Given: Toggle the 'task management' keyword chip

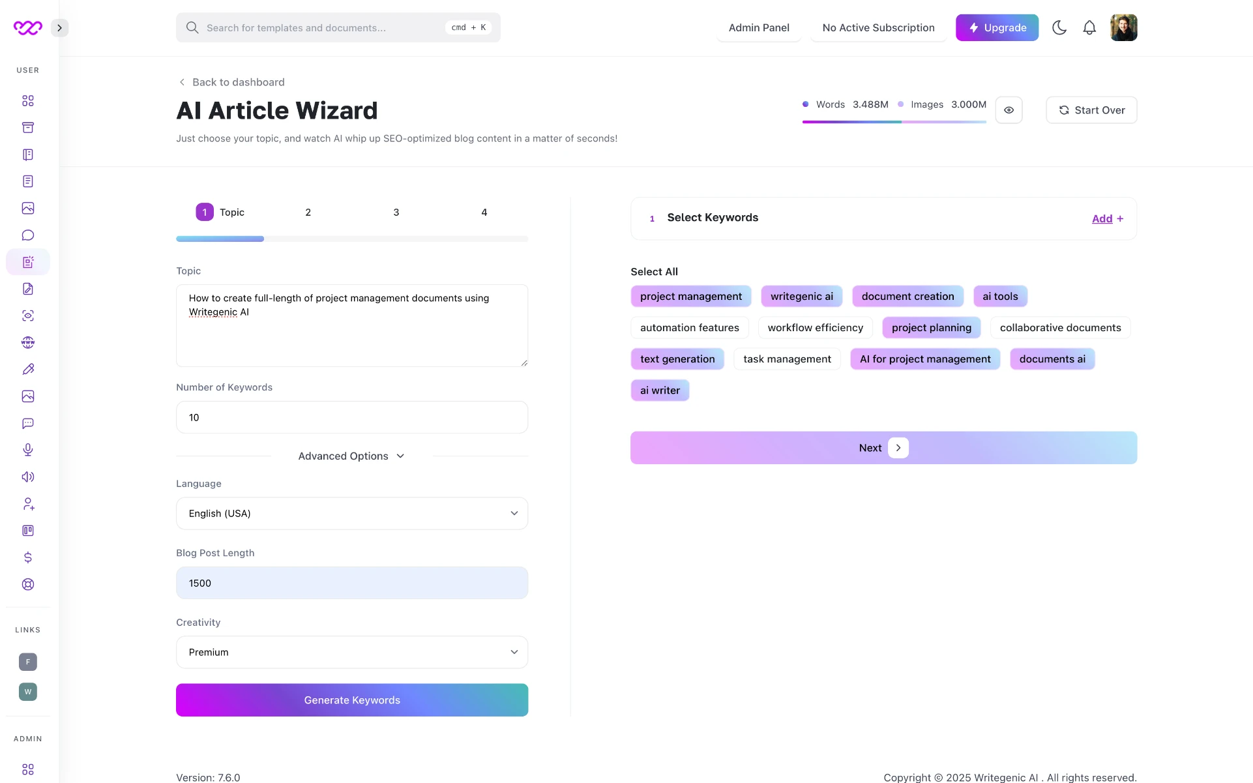Looking at the screenshot, I should pyautogui.click(x=787, y=359).
